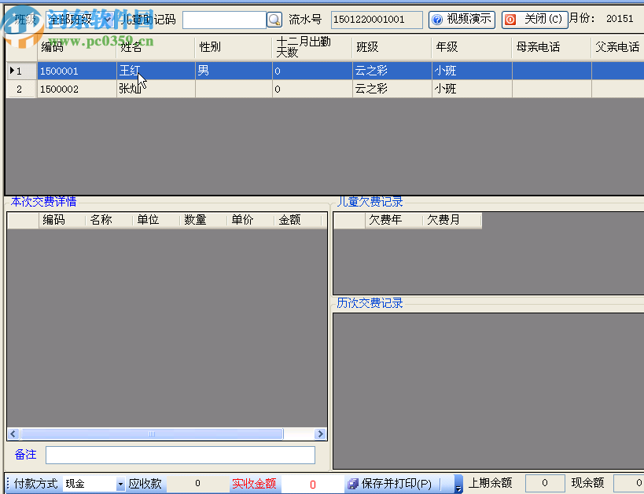
Task: Open the 视频演示 video demo button
Action: (462, 20)
